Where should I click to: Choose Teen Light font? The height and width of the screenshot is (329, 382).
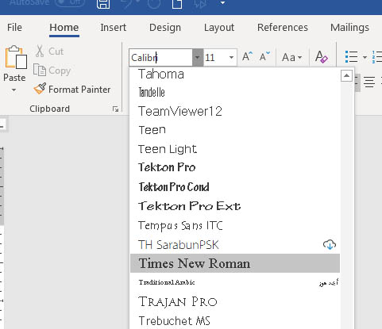point(235,149)
